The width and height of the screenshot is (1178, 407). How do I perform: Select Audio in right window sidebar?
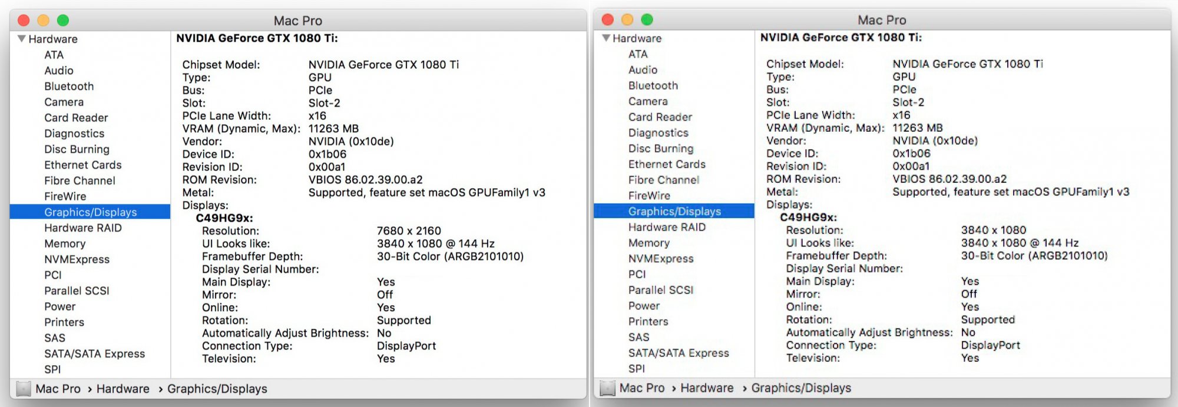[x=643, y=70]
